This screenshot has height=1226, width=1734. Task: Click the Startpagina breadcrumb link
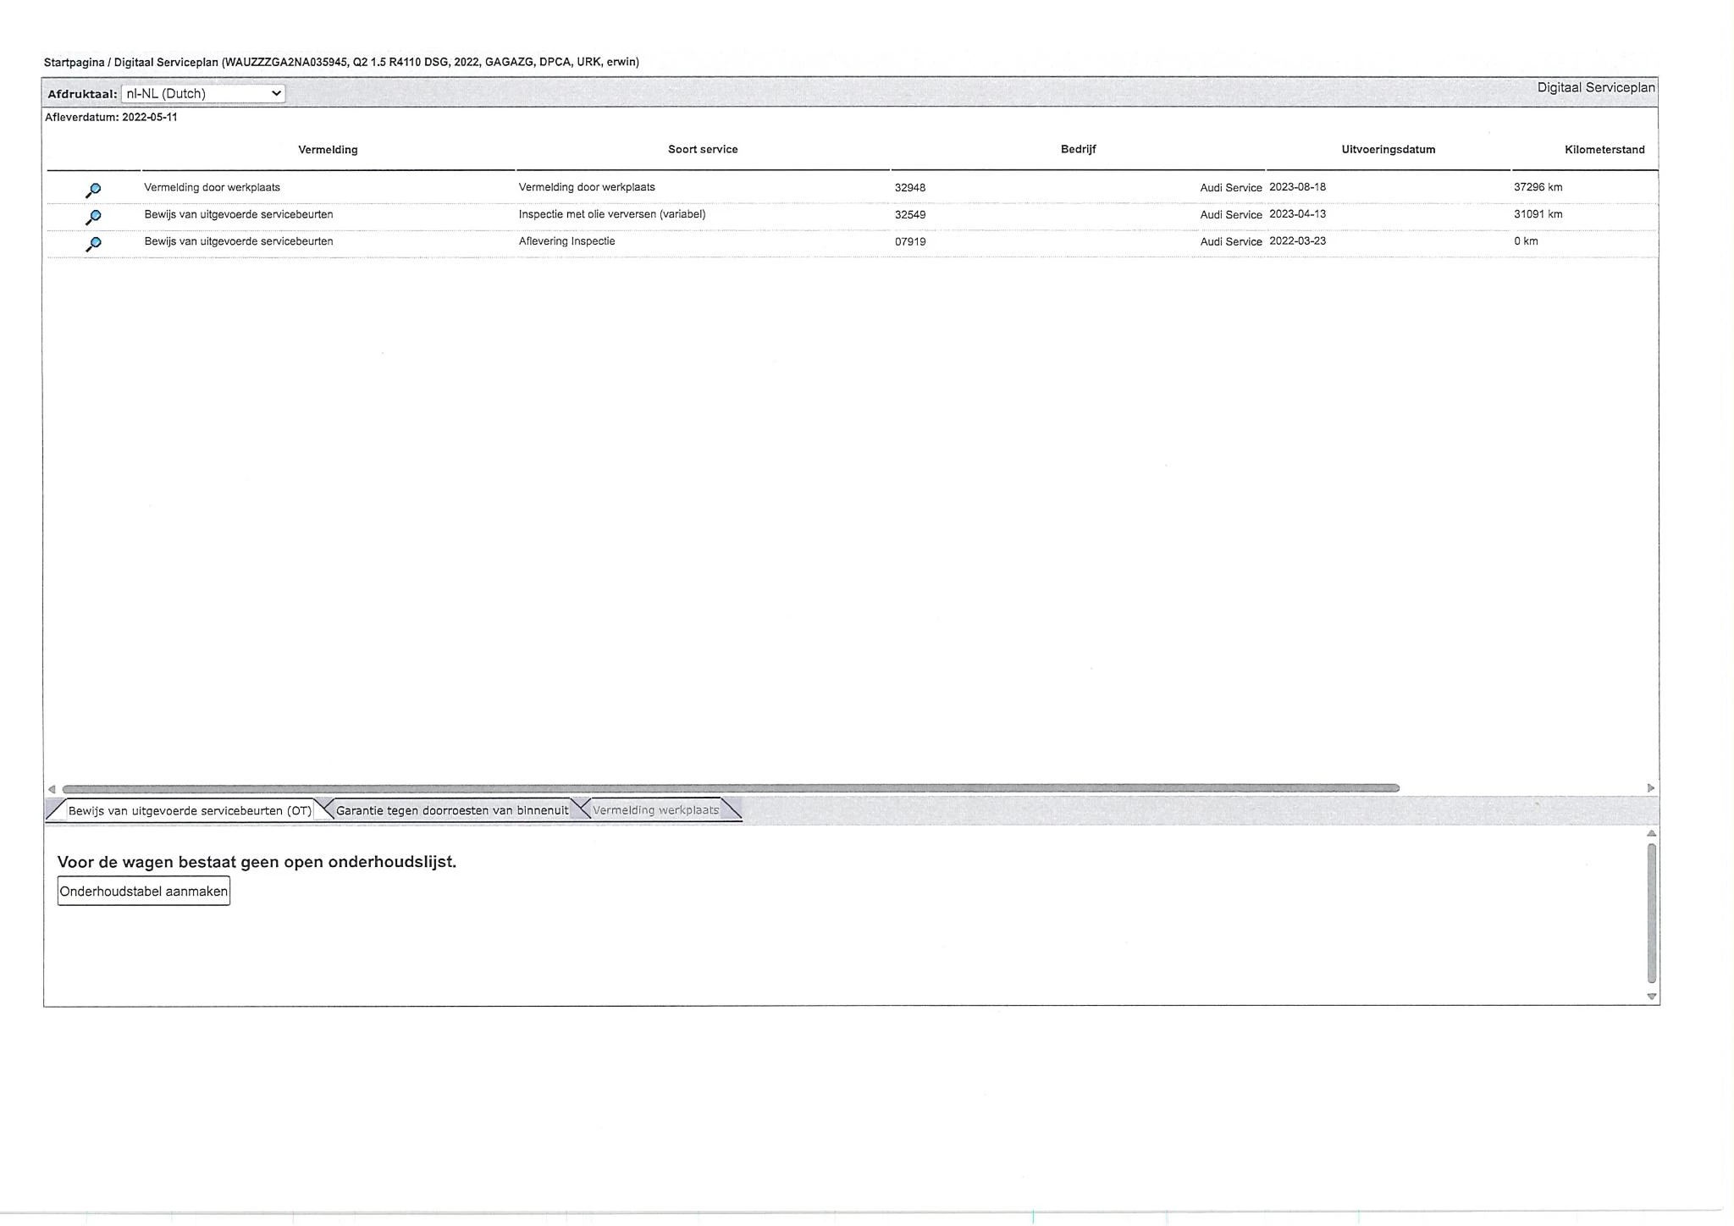74,62
